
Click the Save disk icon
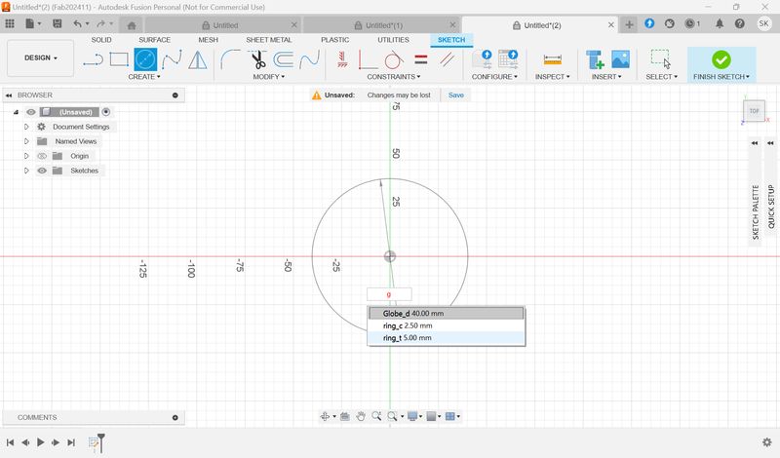click(x=58, y=23)
